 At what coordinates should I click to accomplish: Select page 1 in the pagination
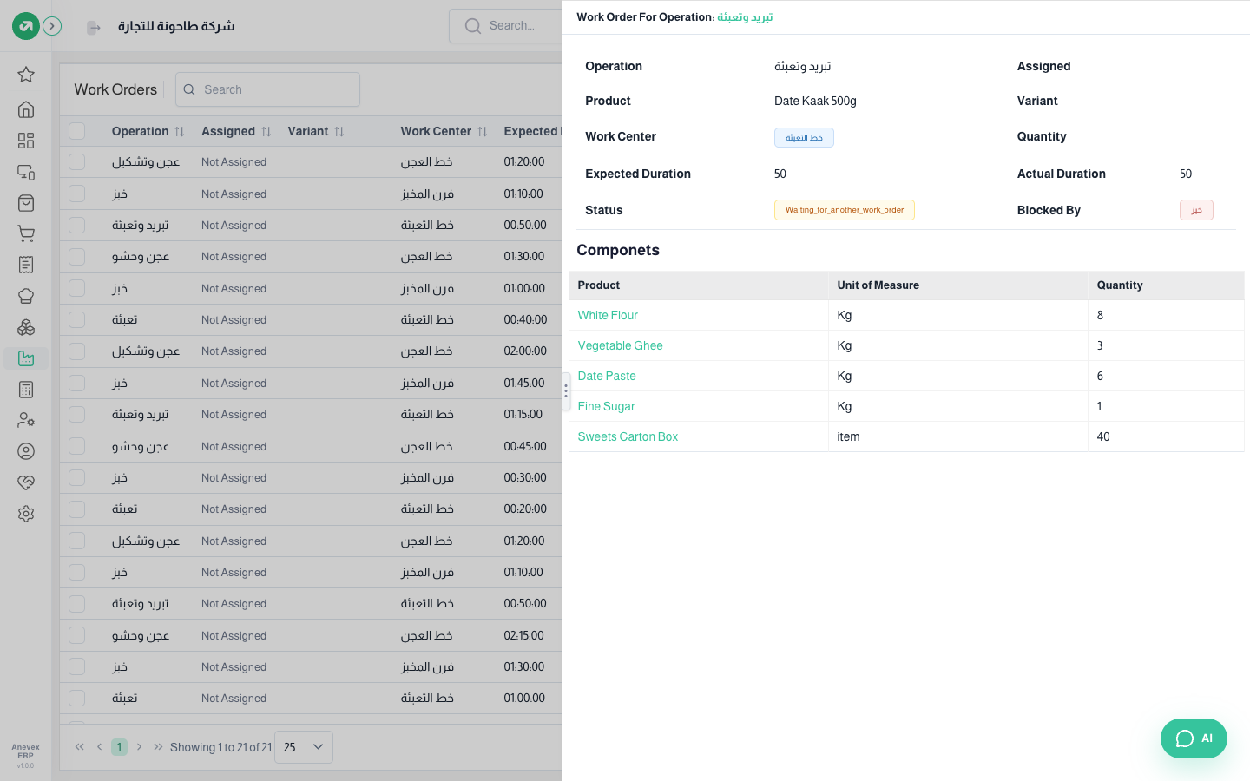click(120, 747)
